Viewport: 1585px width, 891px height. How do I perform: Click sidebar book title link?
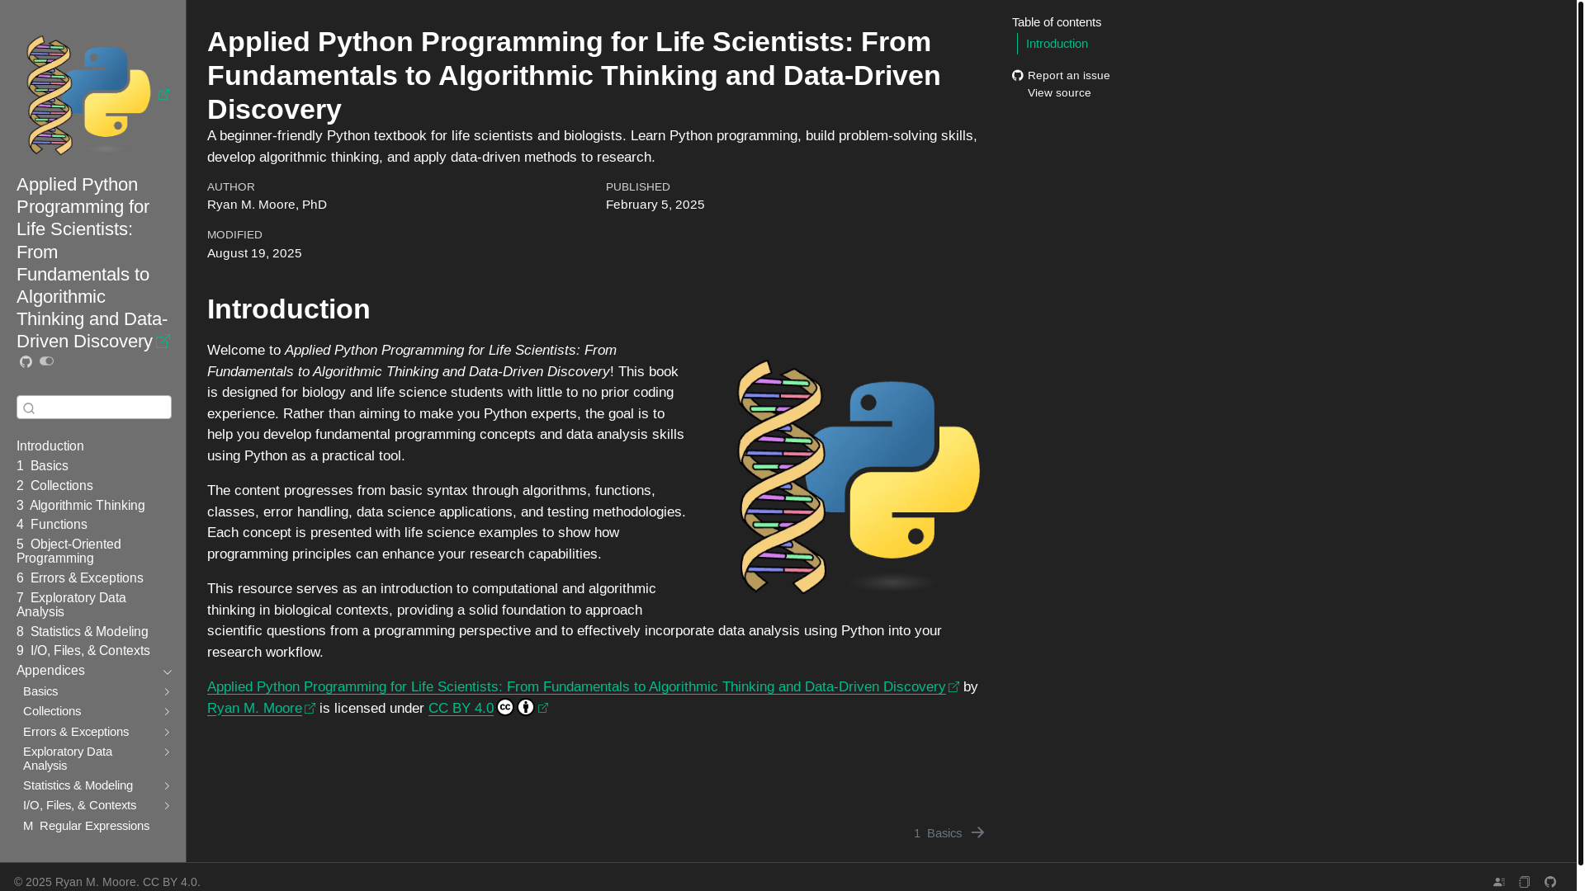[x=92, y=263]
